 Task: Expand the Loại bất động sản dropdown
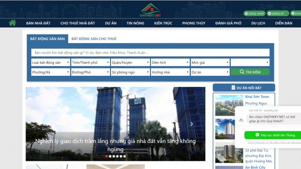tap(50, 62)
